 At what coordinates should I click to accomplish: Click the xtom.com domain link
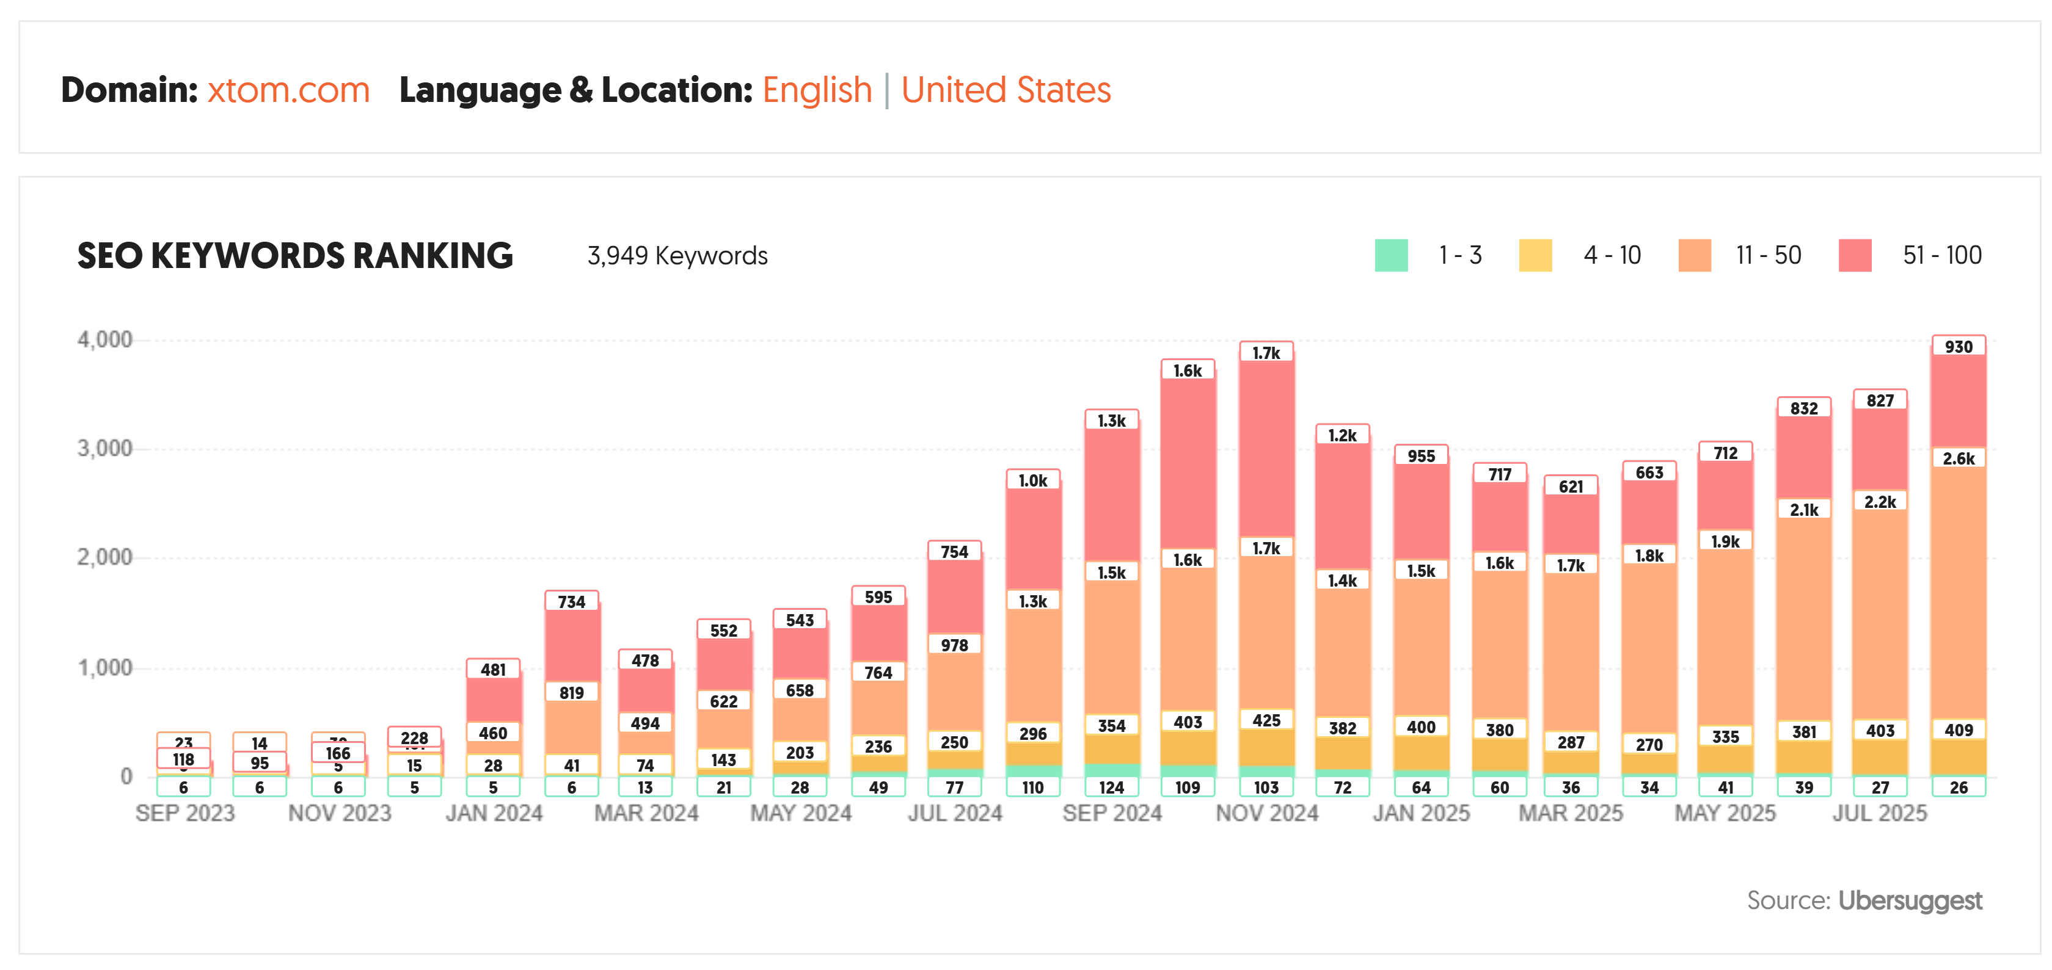pyautogui.click(x=288, y=90)
